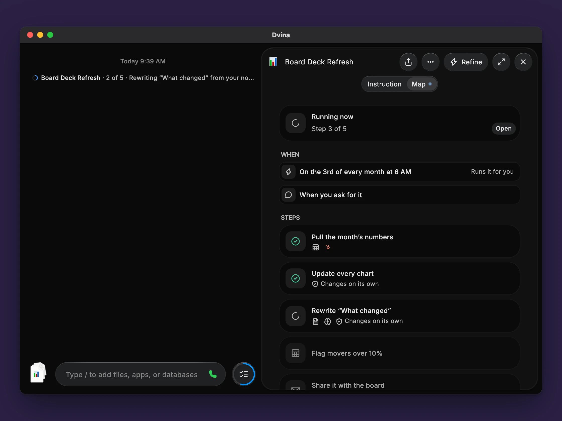The width and height of the screenshot is (562, 421).
Task: Open the currently running step
Action: (503, 128)
